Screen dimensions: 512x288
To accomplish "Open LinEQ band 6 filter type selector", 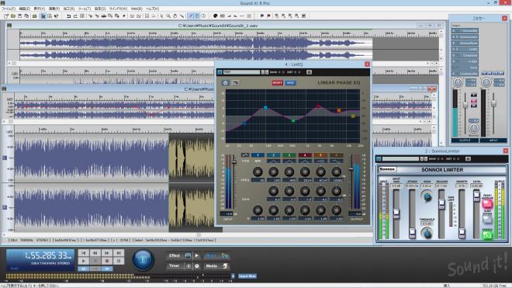I will click(x=336, y=161).
